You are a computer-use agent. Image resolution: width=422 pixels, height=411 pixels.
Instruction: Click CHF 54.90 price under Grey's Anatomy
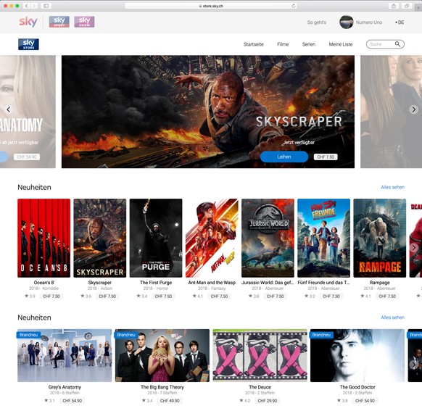73,401
